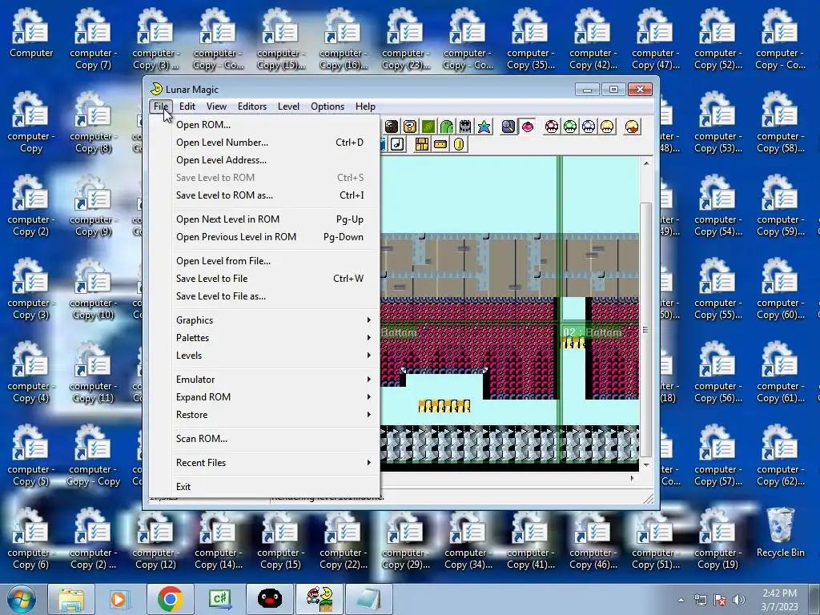820x615 pixels.
Task: Click the blue mushroom toolbar icon
Action: (589, 127)
